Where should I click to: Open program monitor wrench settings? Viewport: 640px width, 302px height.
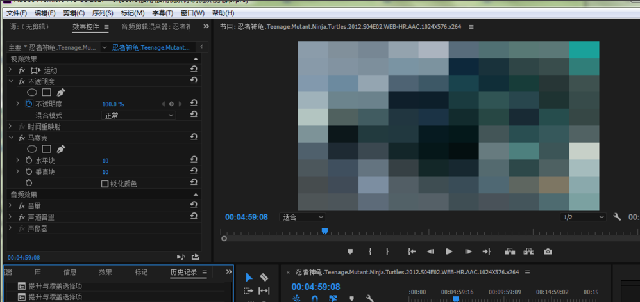tap(617, 217)
